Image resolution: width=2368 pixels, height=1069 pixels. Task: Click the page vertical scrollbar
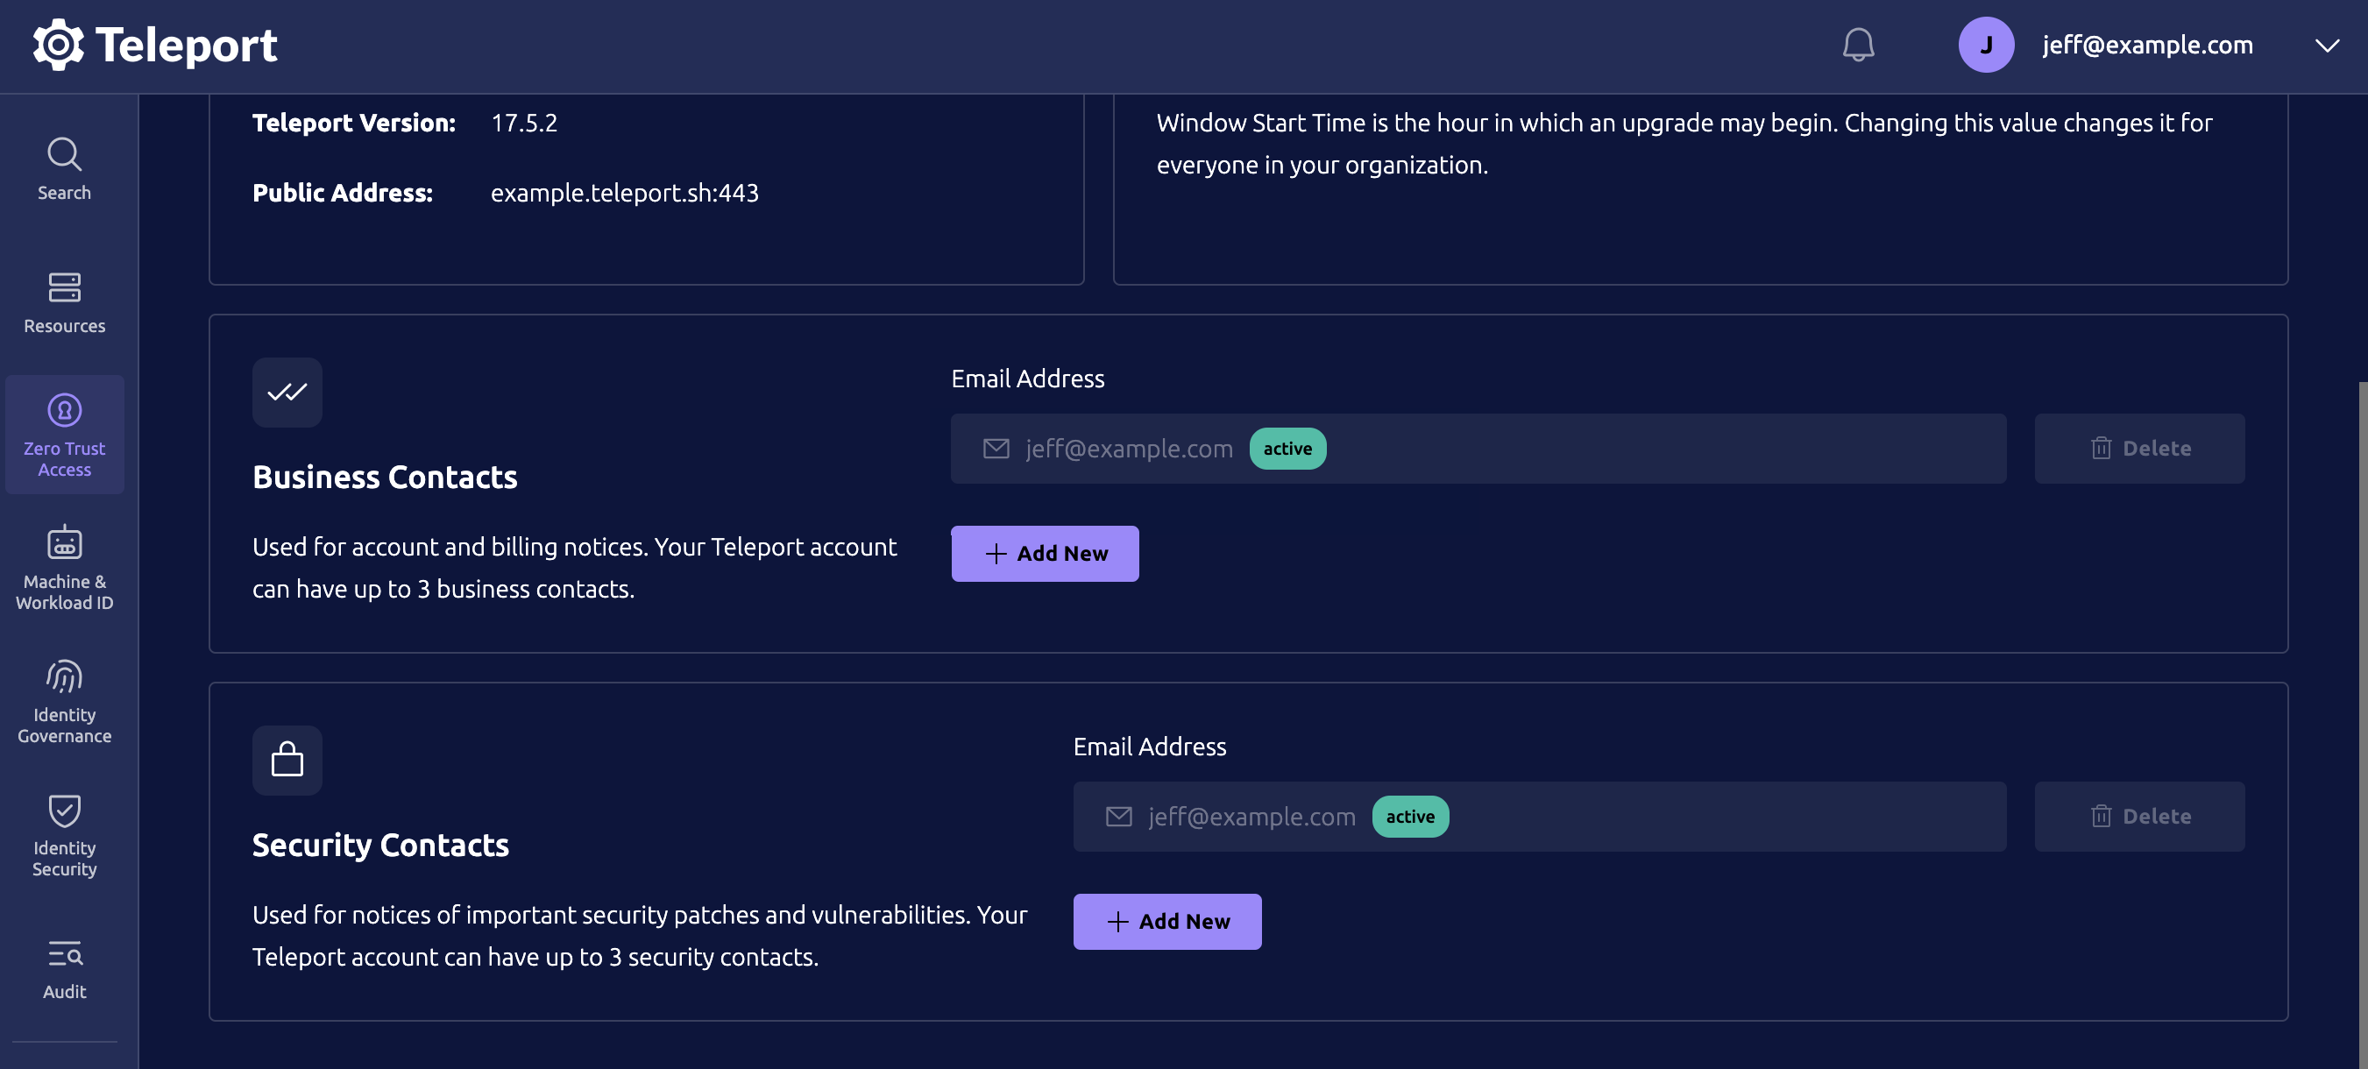pos(2362,725)
